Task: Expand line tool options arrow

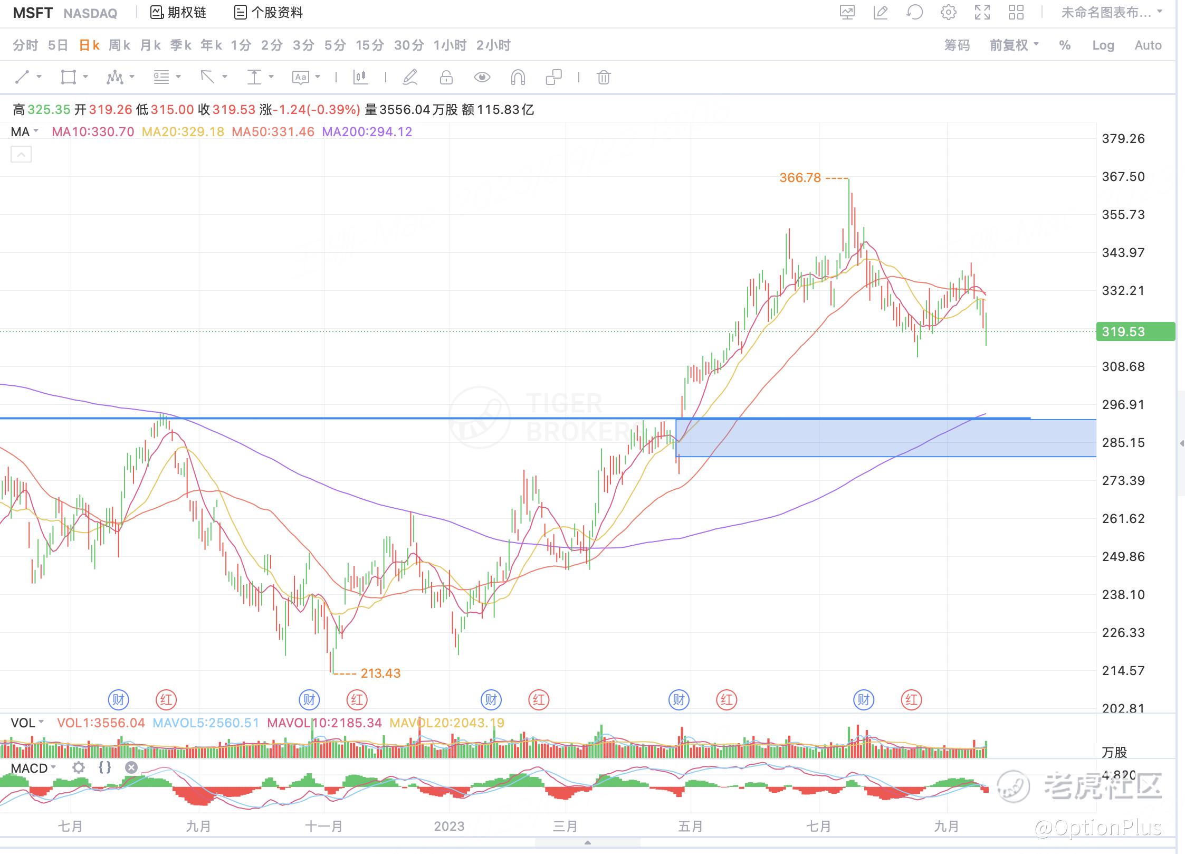Action: coord(40,77)
